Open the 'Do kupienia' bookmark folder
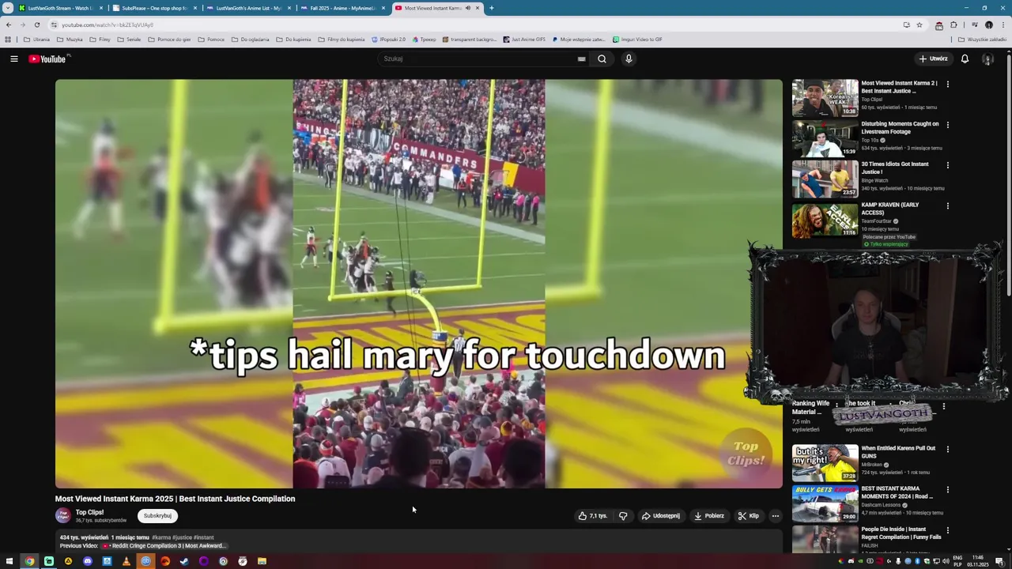Image resolution: width=1012 pixels, height=569 pixels. 293,39
